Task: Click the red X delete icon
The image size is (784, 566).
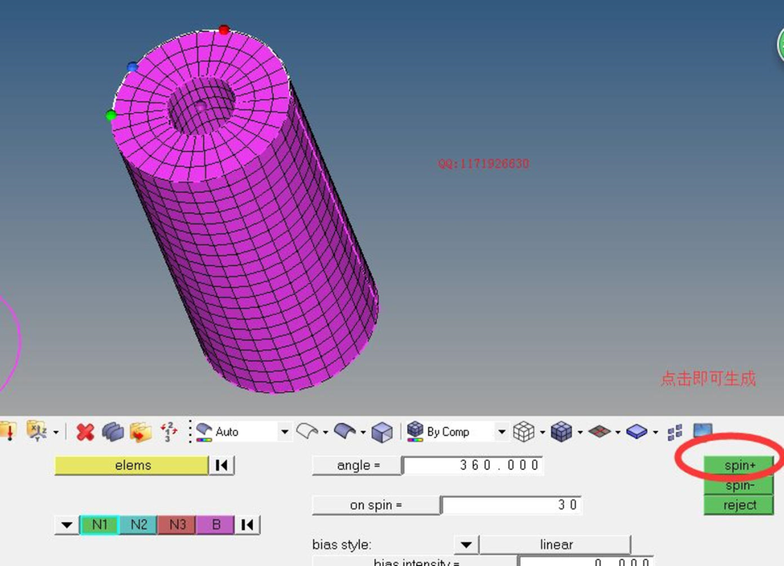Action: [x=85, y=431]
